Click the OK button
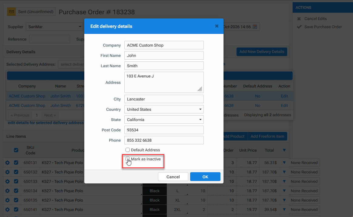The width and height of the screenshot is (353, 217). pyautogui.click(x=205, y=177)
